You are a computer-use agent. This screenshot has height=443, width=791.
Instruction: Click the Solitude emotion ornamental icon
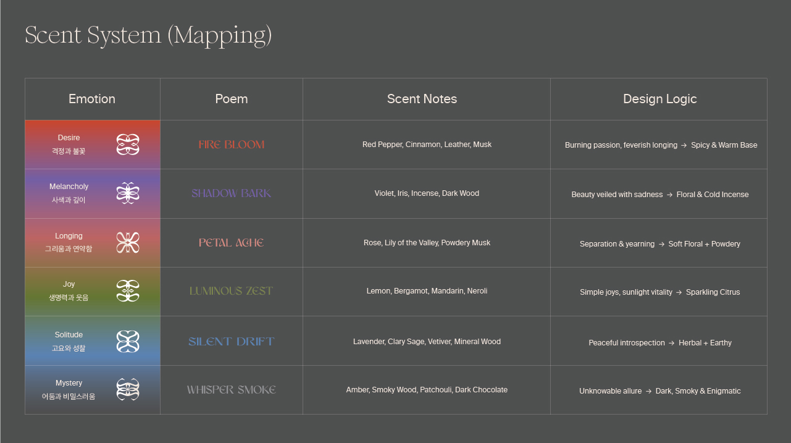click(x=128, y=341)
